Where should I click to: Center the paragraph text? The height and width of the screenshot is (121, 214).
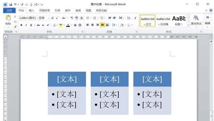[93, 25]
